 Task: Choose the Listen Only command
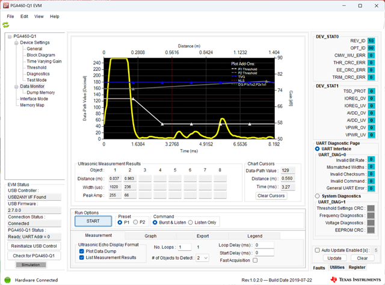click(191, 222)
